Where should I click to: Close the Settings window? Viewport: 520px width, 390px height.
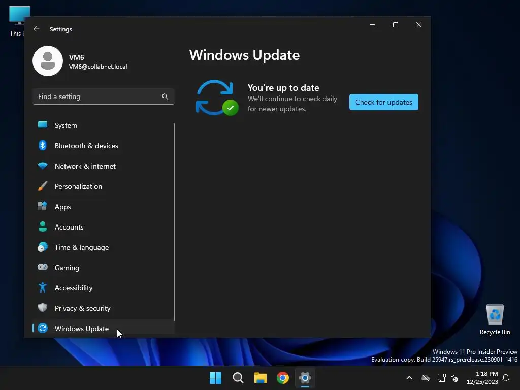(x=419, y=25)
